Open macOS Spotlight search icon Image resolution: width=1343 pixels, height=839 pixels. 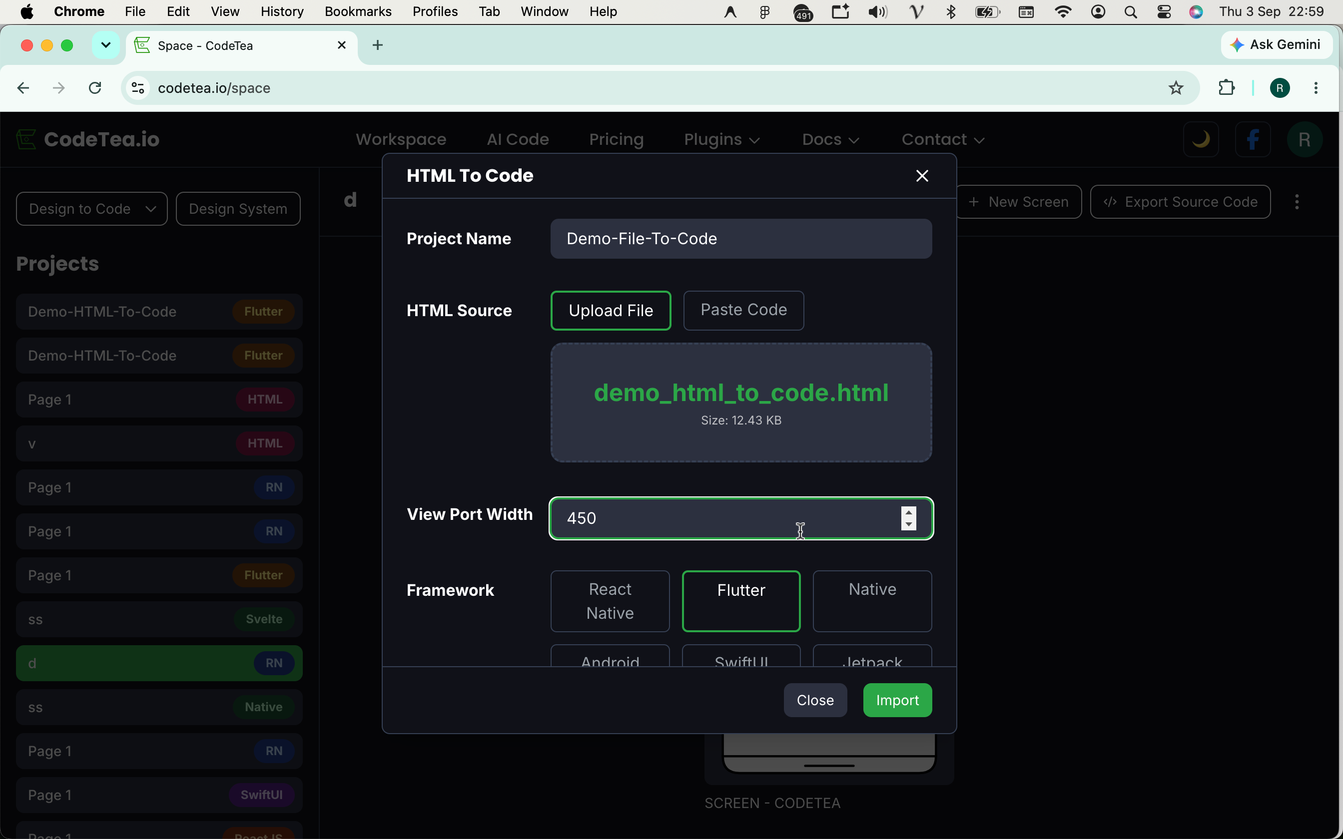pyautogui.click(x=1131, y=11)
